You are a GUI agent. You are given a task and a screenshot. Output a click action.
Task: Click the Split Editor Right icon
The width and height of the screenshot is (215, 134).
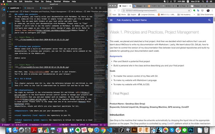pos(100,8)
